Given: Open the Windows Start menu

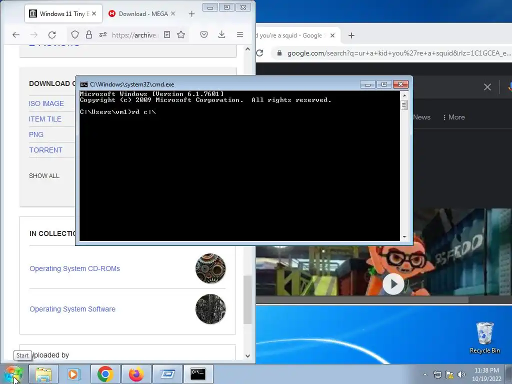Looking at the screenshot, I should click(13, 374).
